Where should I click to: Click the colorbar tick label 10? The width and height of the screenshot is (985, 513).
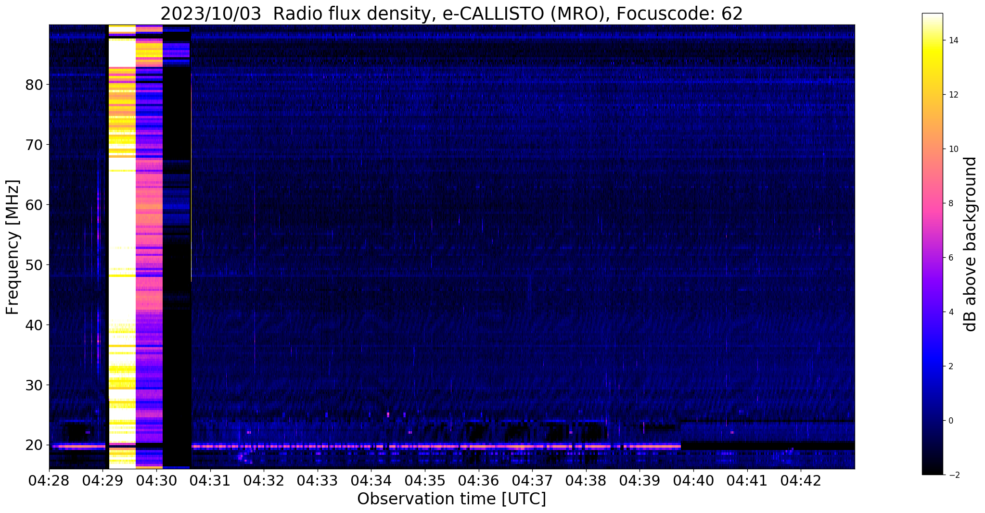953,150
